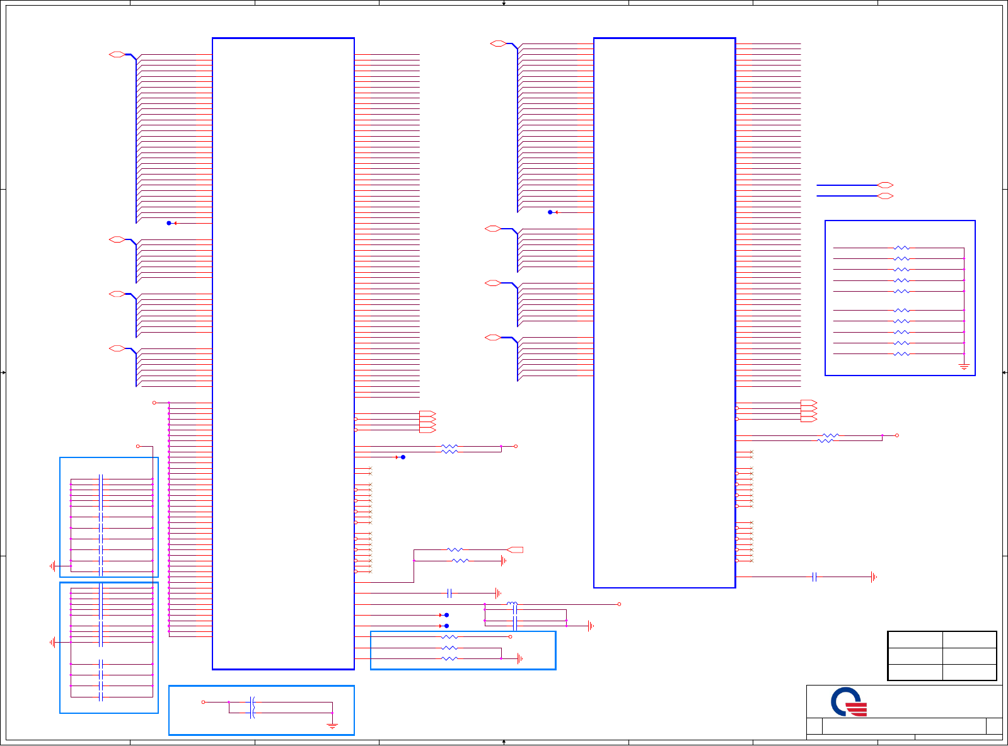The width and height of the screenshot is (1008, 746).
Task: Select the inductor coil symbol
Action: (512, 604)
